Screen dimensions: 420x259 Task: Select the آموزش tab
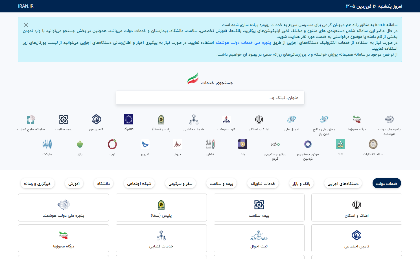(x=74, y=183)
